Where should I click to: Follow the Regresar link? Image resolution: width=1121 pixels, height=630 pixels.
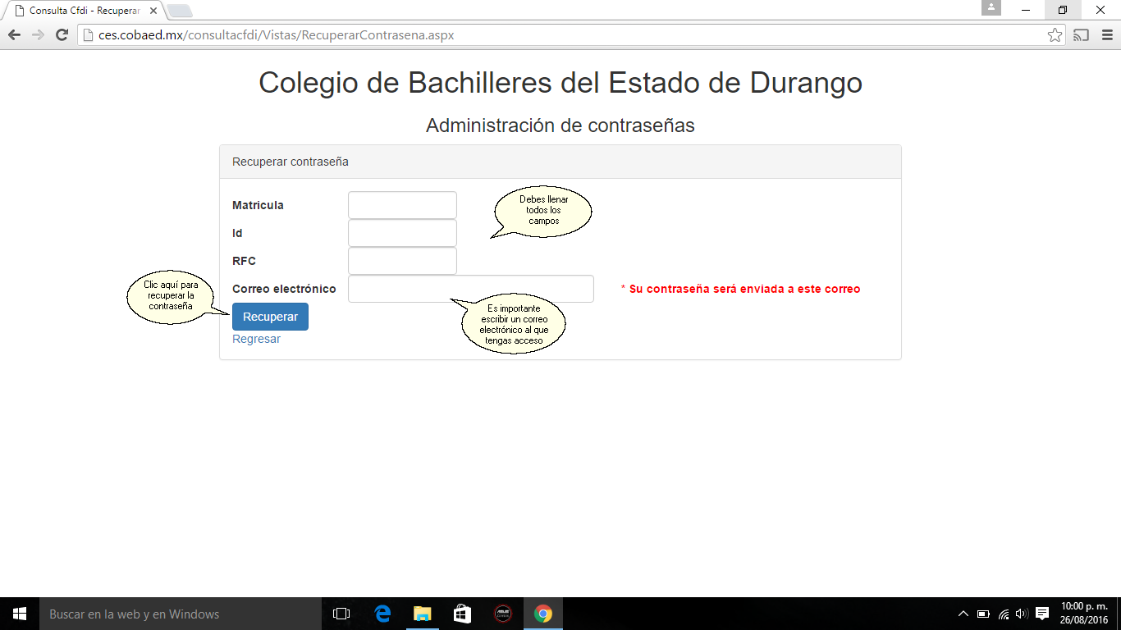tap(256, 339)
